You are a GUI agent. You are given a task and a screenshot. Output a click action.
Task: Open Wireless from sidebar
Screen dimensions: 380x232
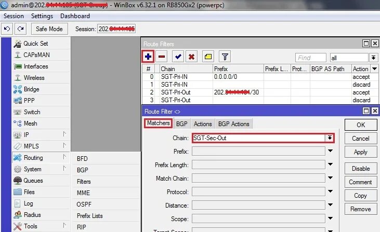coord(41,78)
